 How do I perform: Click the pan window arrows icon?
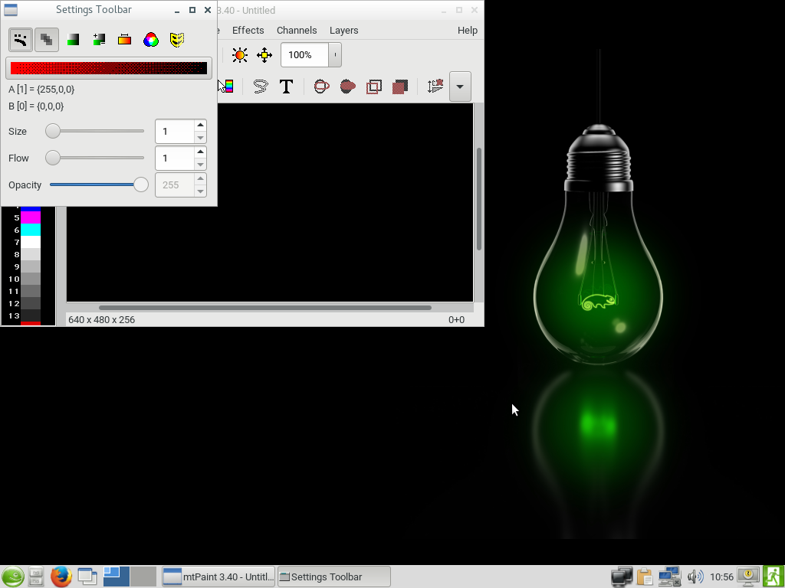click(x=264, y=55)
